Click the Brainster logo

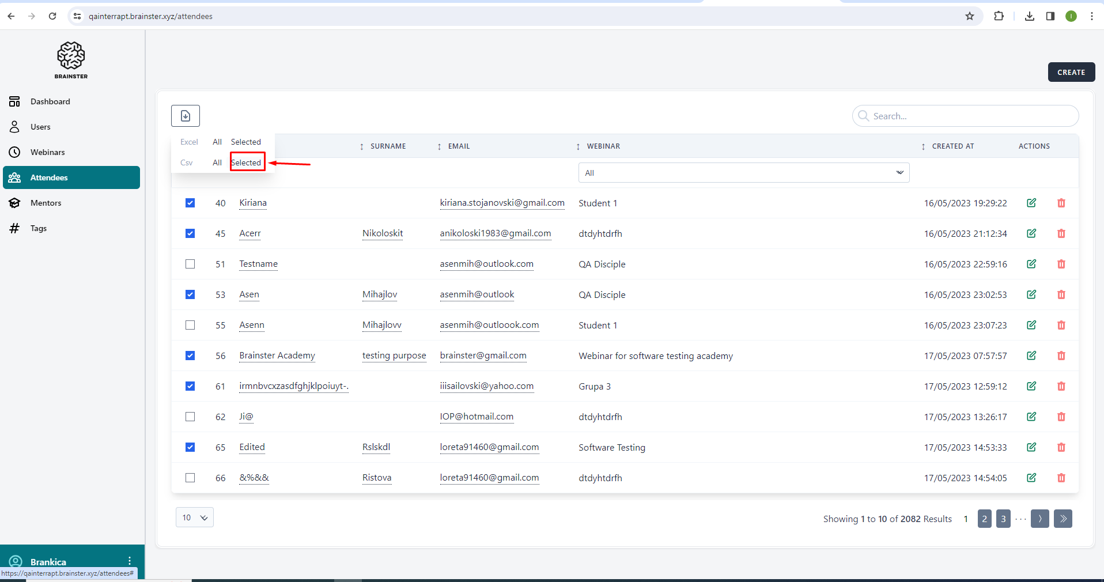point(71,60)
